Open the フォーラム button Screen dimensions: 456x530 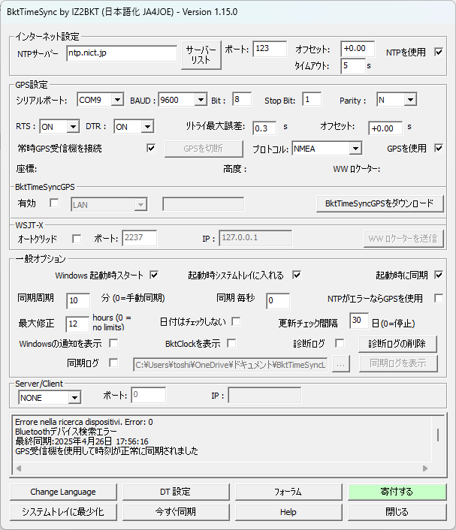point(288,492)
